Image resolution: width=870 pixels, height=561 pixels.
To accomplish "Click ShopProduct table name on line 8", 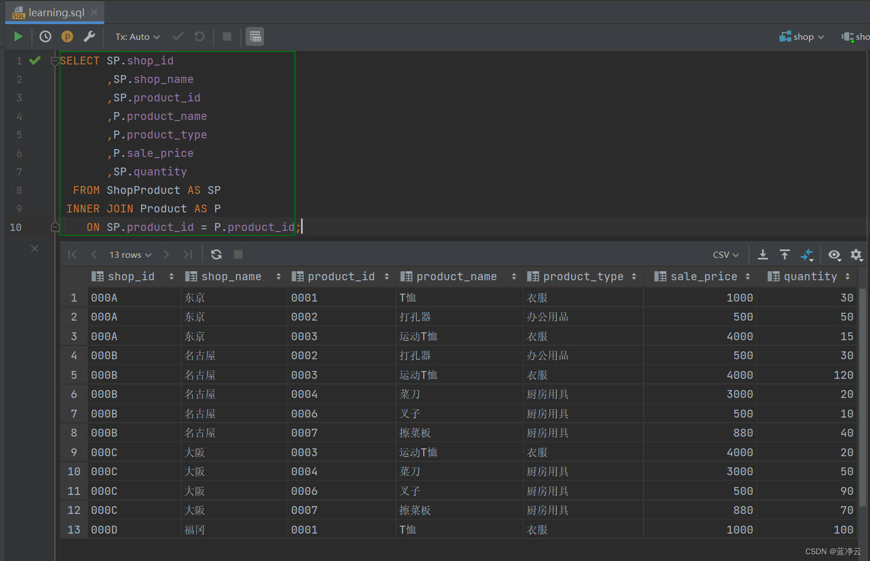I will [144, 190].
